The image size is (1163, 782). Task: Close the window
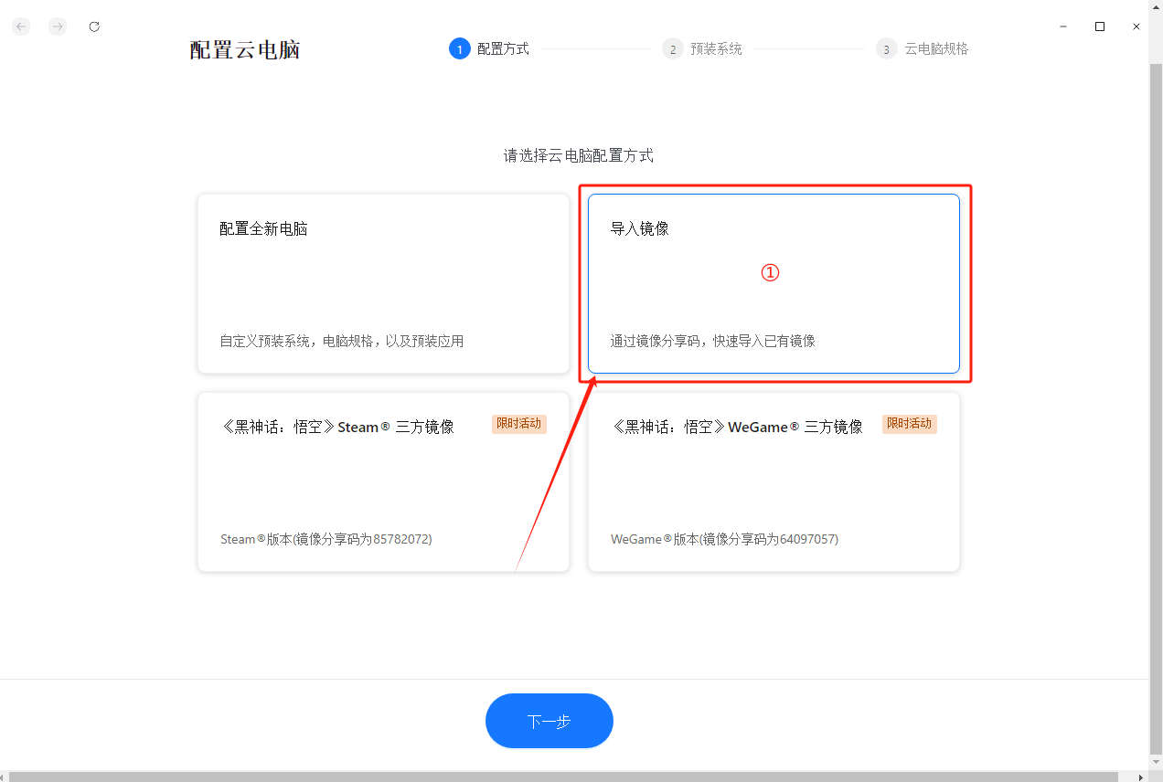click(1136, 26)
